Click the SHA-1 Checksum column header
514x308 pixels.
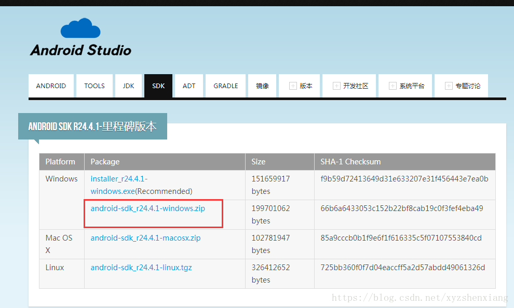pos(405,162)
